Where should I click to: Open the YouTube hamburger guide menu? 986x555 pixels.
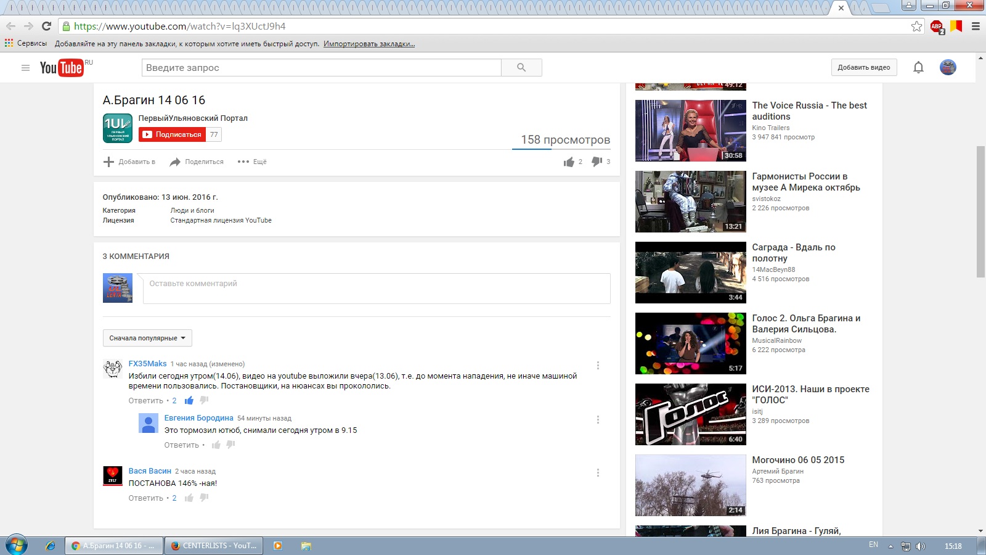click(25, 68)
